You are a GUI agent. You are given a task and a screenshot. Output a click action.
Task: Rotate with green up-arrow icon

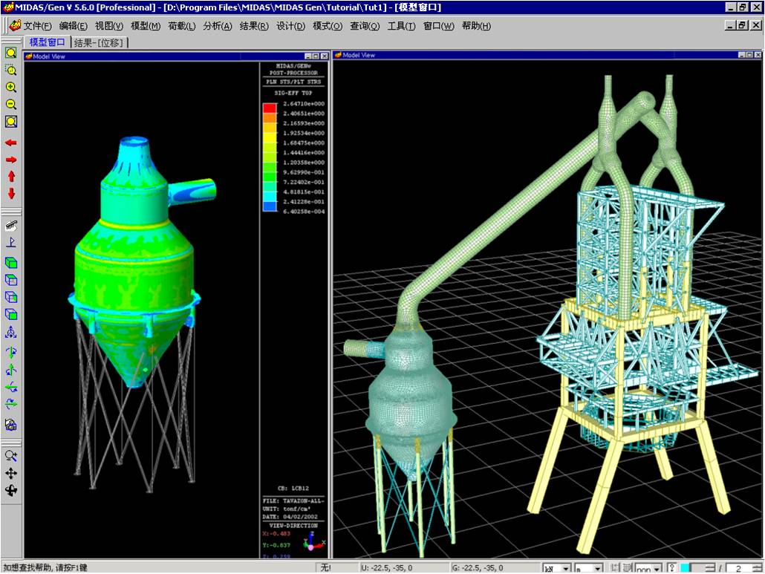coord(10,370)
